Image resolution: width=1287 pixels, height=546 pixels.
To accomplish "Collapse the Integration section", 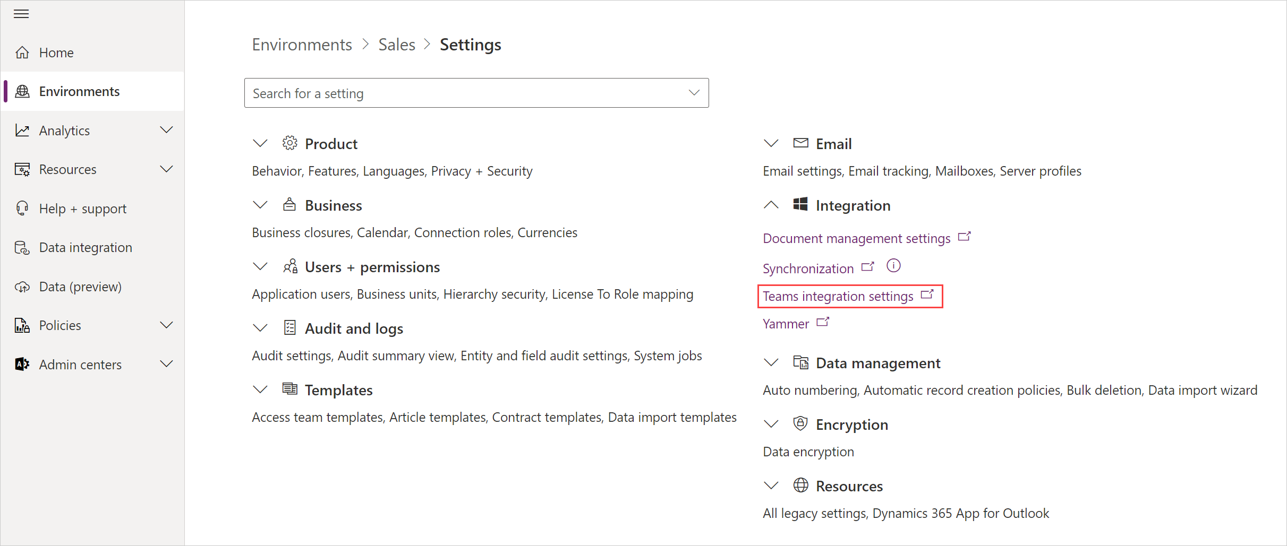I will (x=771, y=204).
